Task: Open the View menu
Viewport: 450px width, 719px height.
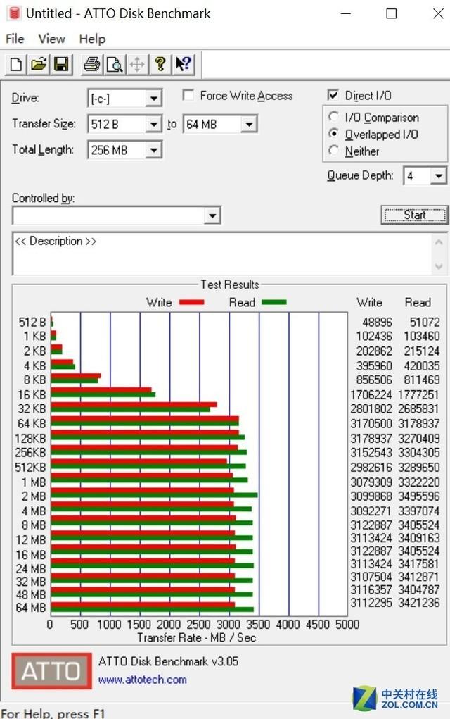Action: pyautogui.click(x=51, y=39)
